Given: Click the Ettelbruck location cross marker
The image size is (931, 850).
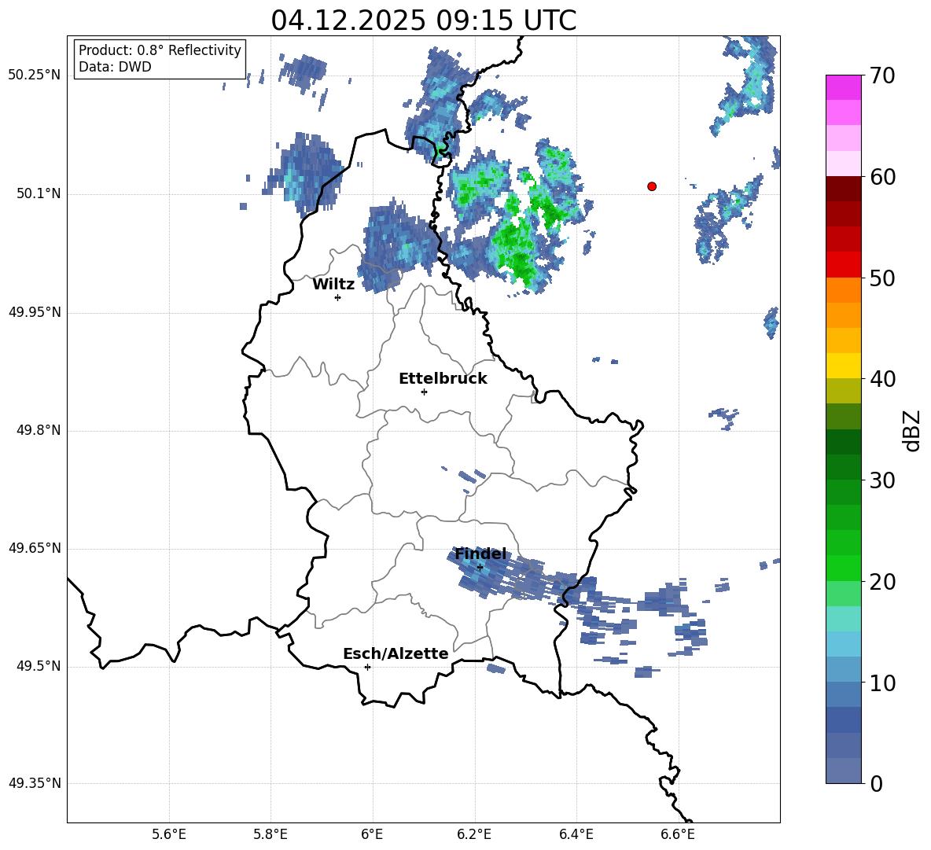Looking at the screenshot, I should [424, 392].
